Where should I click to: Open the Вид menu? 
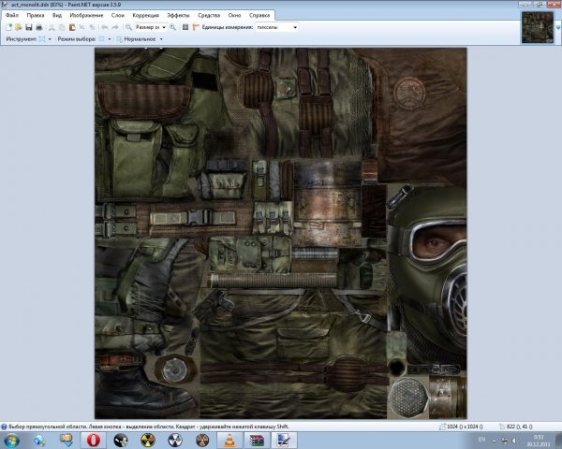click(57, 15)
